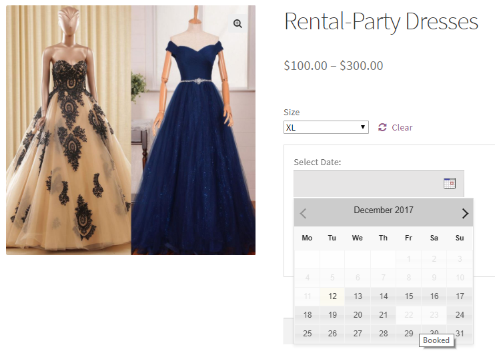Screen dimensions: 495x353
Task: Click the magnifier zoom icon on product image
Action: 237,23
